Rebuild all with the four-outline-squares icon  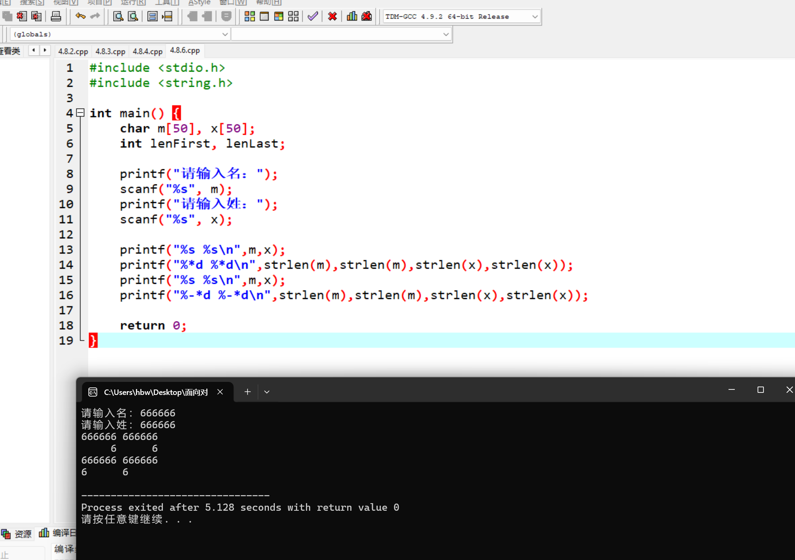(293, 16)
